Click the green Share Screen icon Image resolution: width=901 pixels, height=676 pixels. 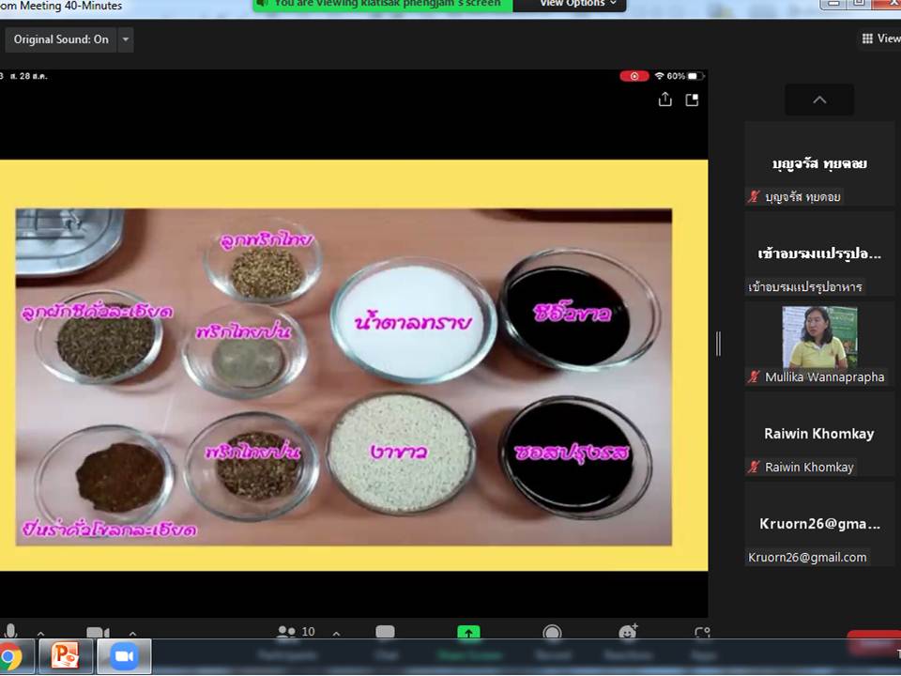468,632
